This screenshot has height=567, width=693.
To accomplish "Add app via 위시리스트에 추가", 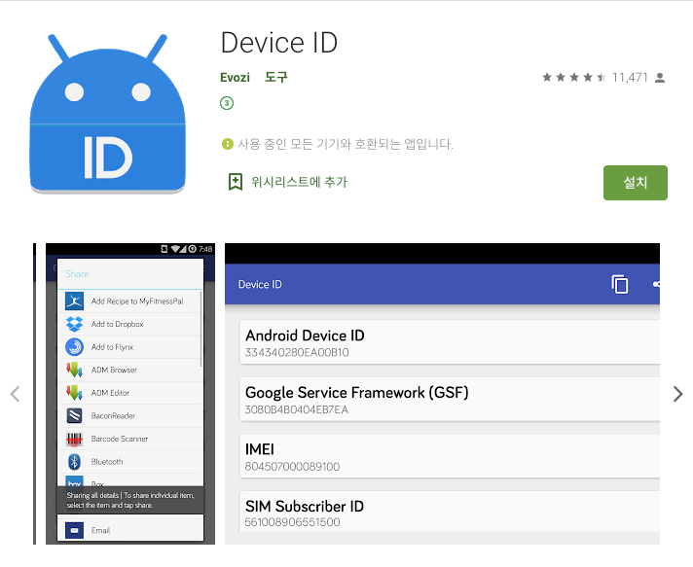I will click(299, 182).
